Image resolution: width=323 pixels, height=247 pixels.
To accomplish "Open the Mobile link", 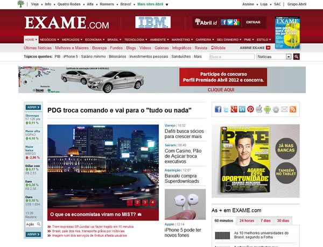I will [x=218, y=48].
